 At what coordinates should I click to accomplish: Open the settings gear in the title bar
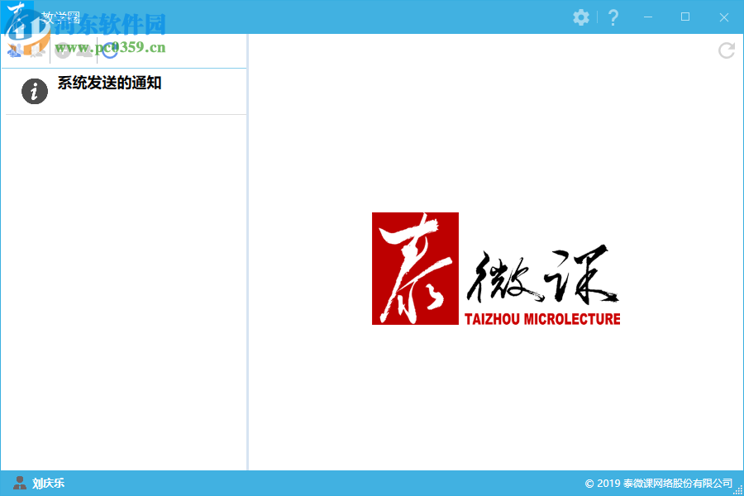click(x=581, y=17)
